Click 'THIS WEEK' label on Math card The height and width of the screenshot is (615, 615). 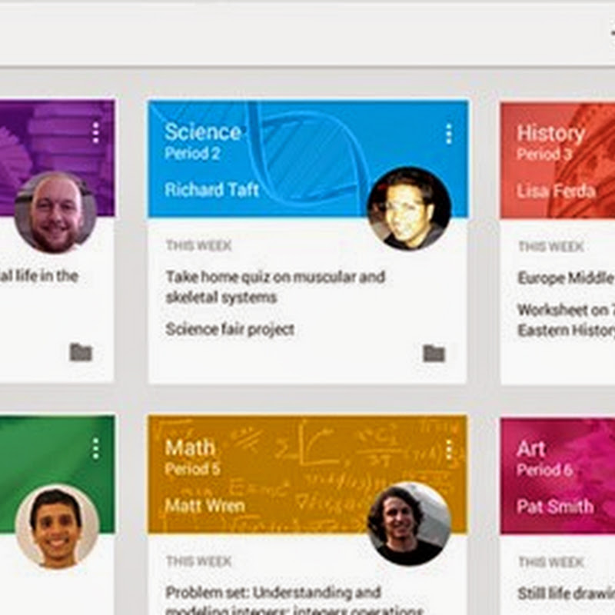tap(199, 561)
